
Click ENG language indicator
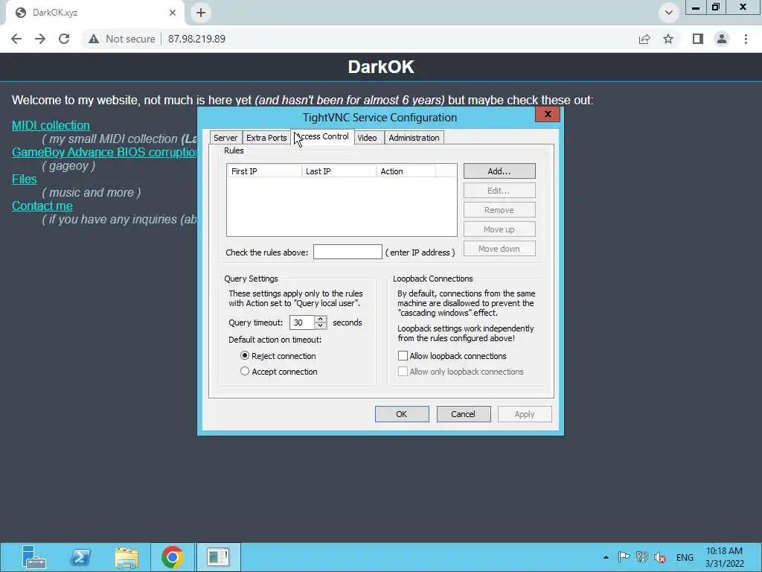685,557
